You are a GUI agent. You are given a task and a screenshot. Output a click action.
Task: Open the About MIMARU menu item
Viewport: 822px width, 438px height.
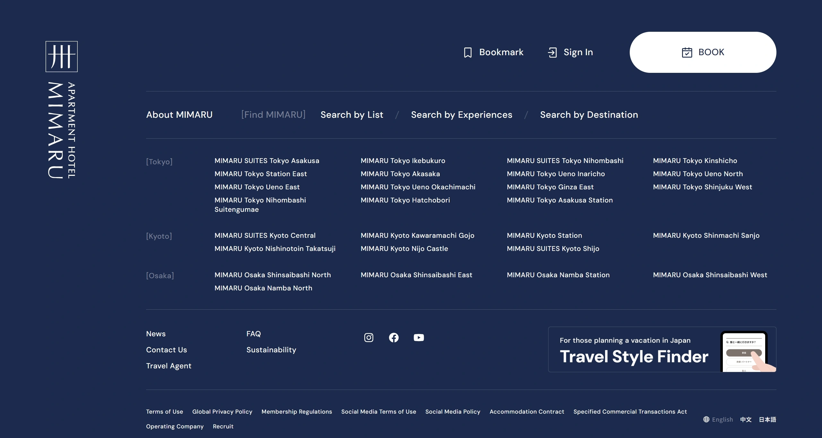click(x=179, y=115)
